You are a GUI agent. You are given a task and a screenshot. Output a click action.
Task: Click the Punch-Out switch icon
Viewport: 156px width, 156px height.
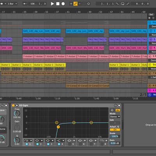[128, 4]
